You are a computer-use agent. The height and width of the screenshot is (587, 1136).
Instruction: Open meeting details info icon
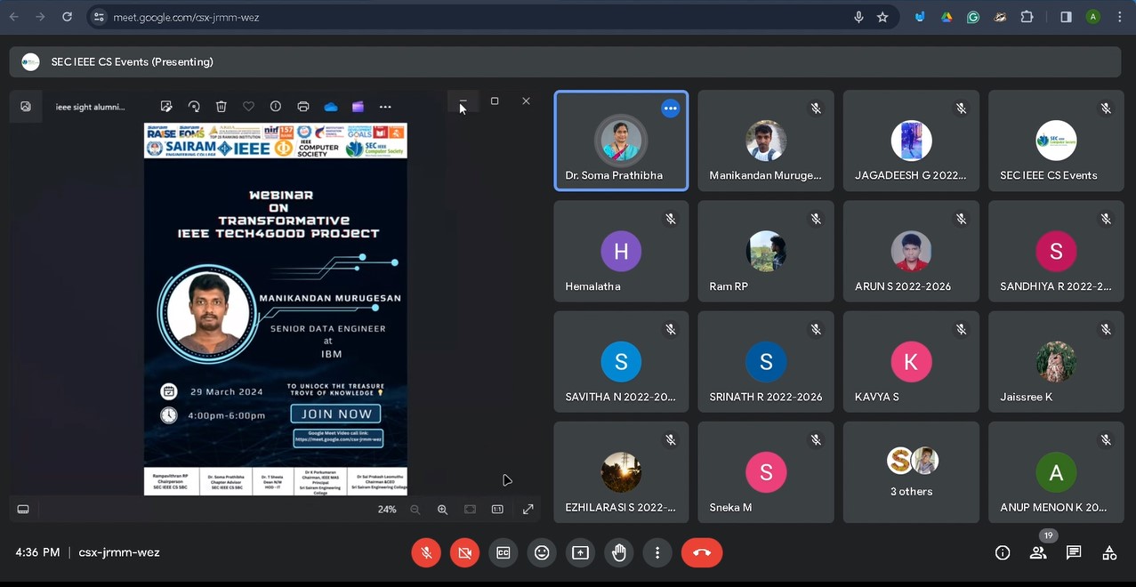pos(1003,552)
